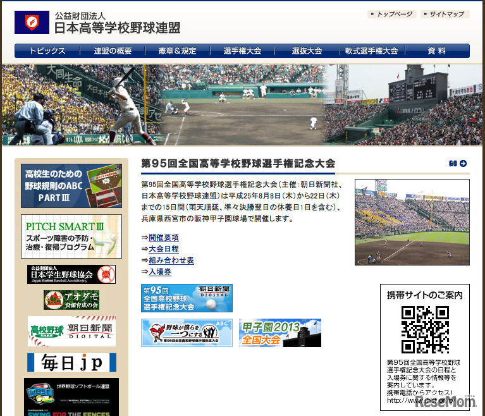
Task: Click the 開催要項 link
Action: pos(164,238)
